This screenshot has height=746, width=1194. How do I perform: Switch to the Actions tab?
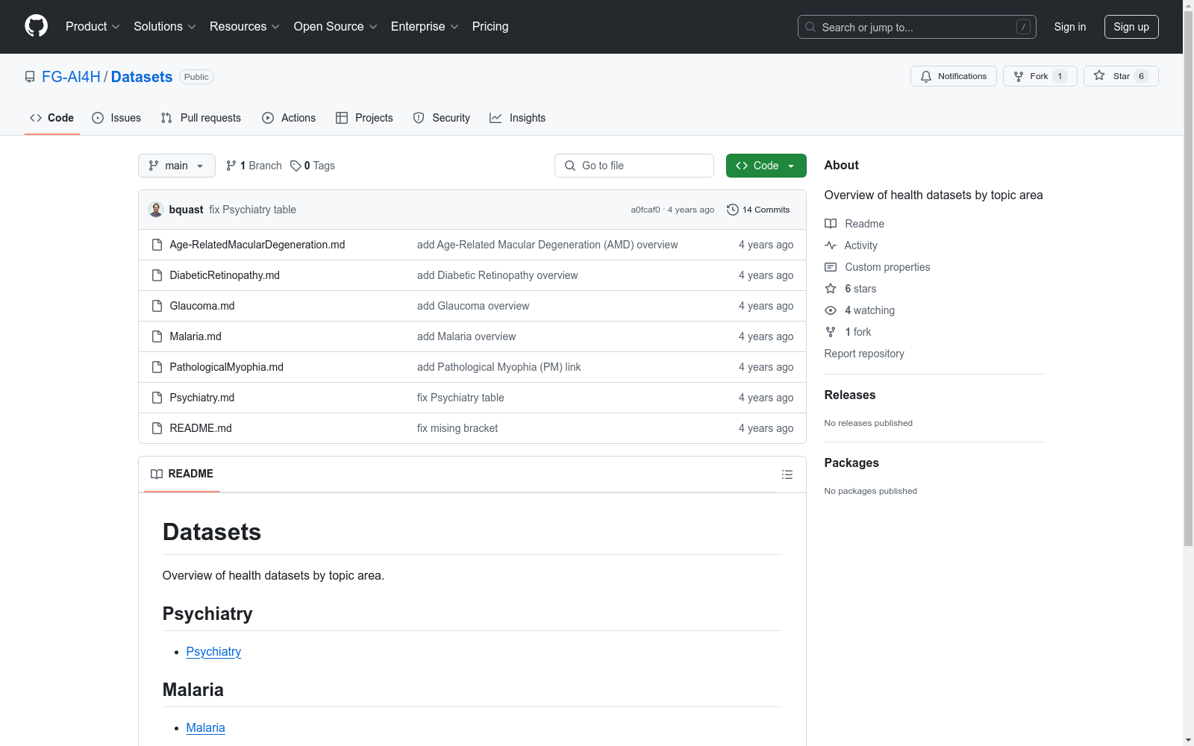(289, 118)
